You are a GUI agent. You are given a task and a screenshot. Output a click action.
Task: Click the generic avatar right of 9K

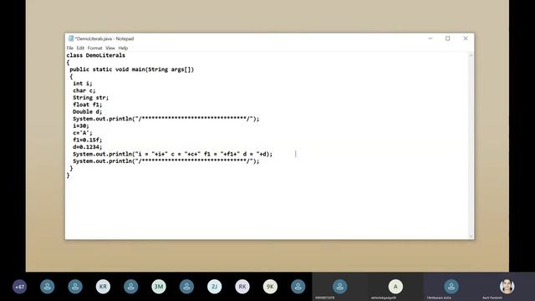[298, 287]
